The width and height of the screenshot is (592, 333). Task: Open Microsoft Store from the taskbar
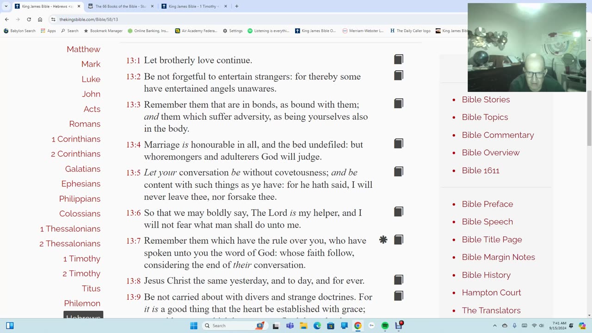point(331,326)
